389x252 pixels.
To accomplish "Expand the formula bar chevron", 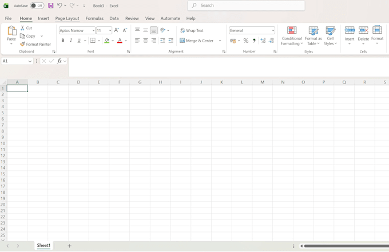I will pyautogui.click(x=65, y=61).
